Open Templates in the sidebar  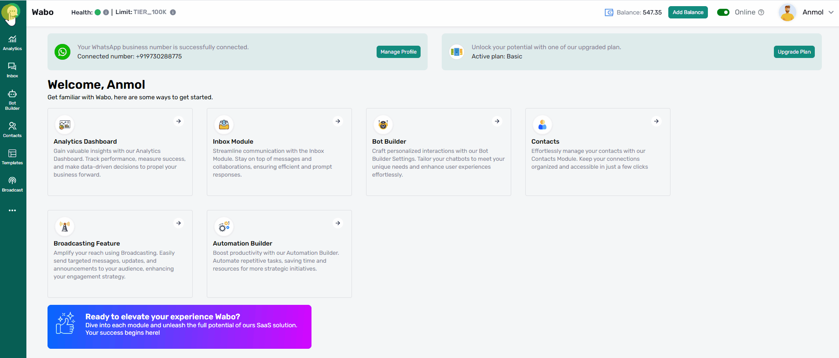click(x=12, y=157)
